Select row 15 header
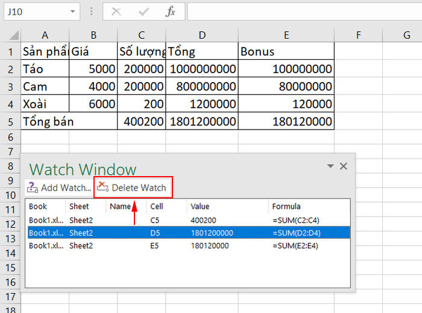The image size is (422, 313). pos(10,268)
